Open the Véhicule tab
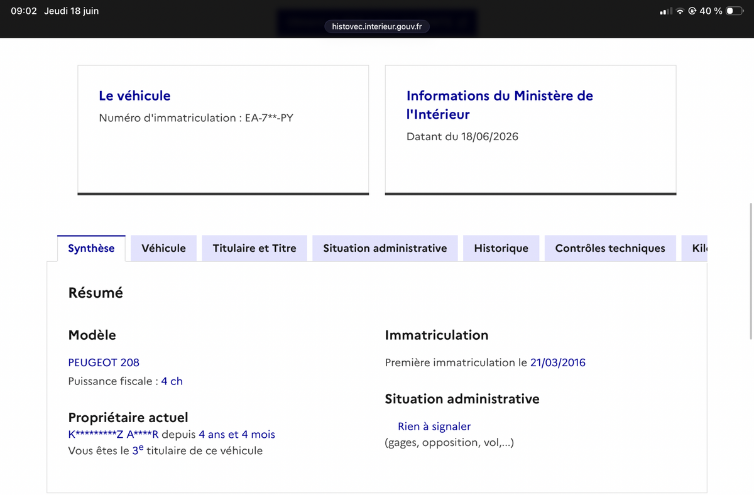The height and width of the screenshot is (495, 754). pos(164,248)
